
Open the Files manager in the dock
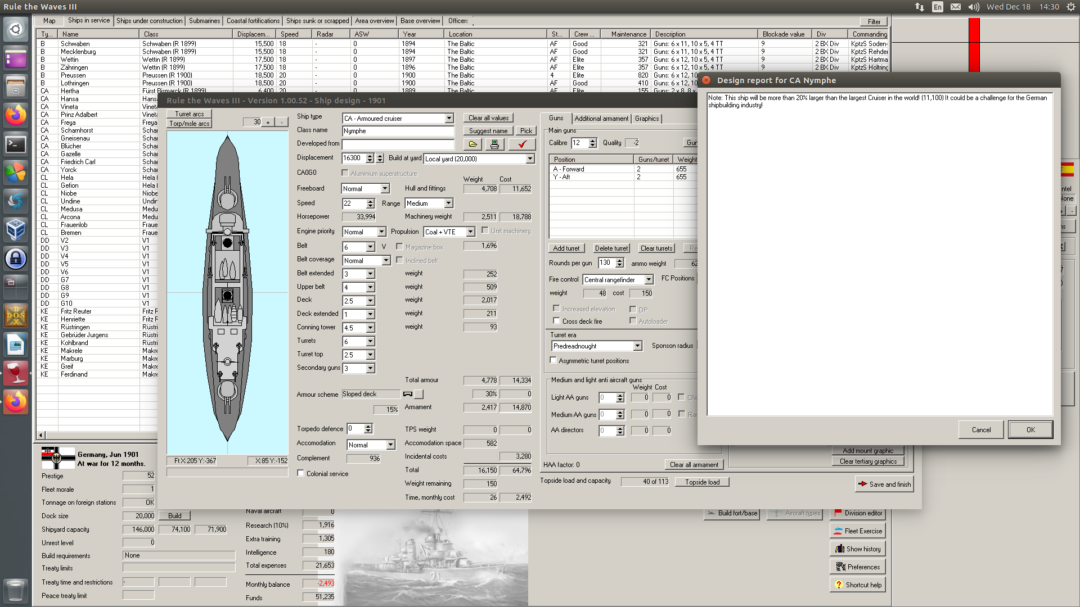15,86
